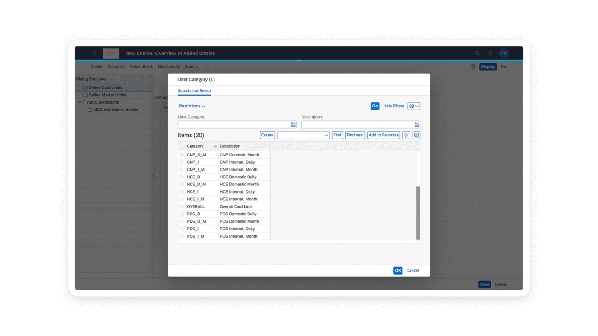Open table personalization settings gear

[x=416, y=135]
